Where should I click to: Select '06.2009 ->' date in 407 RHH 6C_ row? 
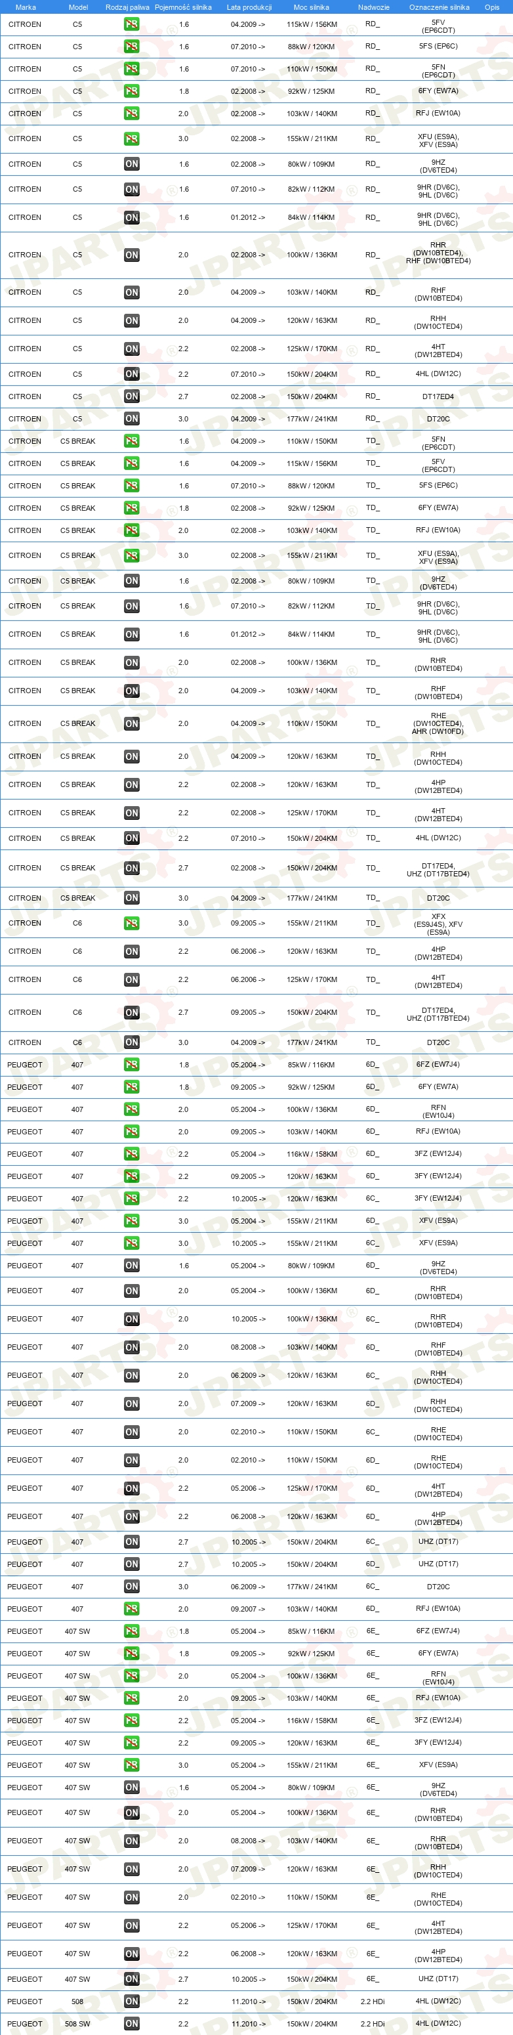[248, 1375]
